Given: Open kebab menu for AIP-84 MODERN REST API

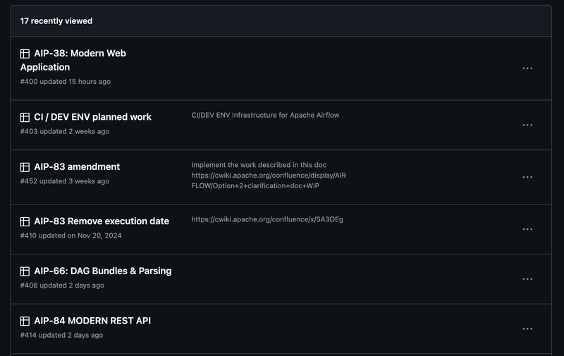Looking at the screenshot, I should pos(527,329).
